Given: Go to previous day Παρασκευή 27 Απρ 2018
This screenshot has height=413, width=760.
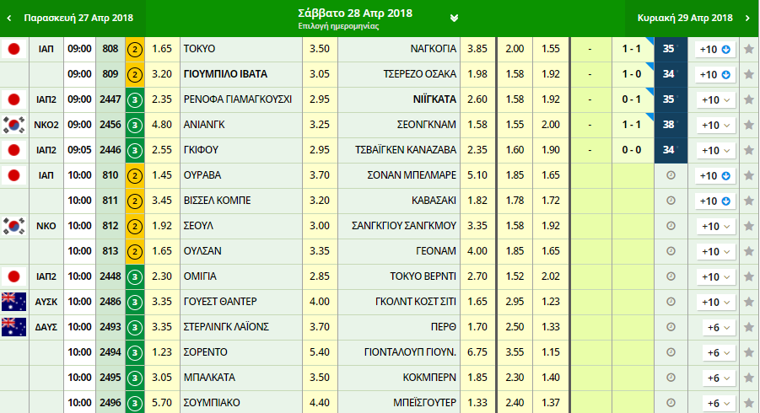Looking at the screenshot, I should point(72,18).
